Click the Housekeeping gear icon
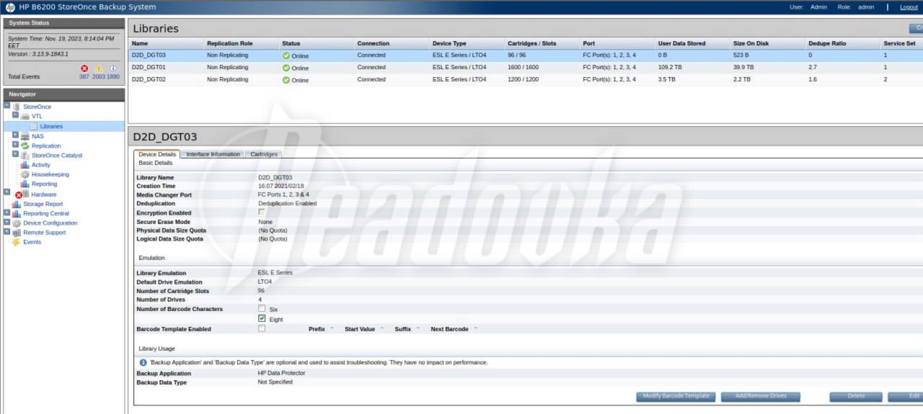 click(25, 174)
